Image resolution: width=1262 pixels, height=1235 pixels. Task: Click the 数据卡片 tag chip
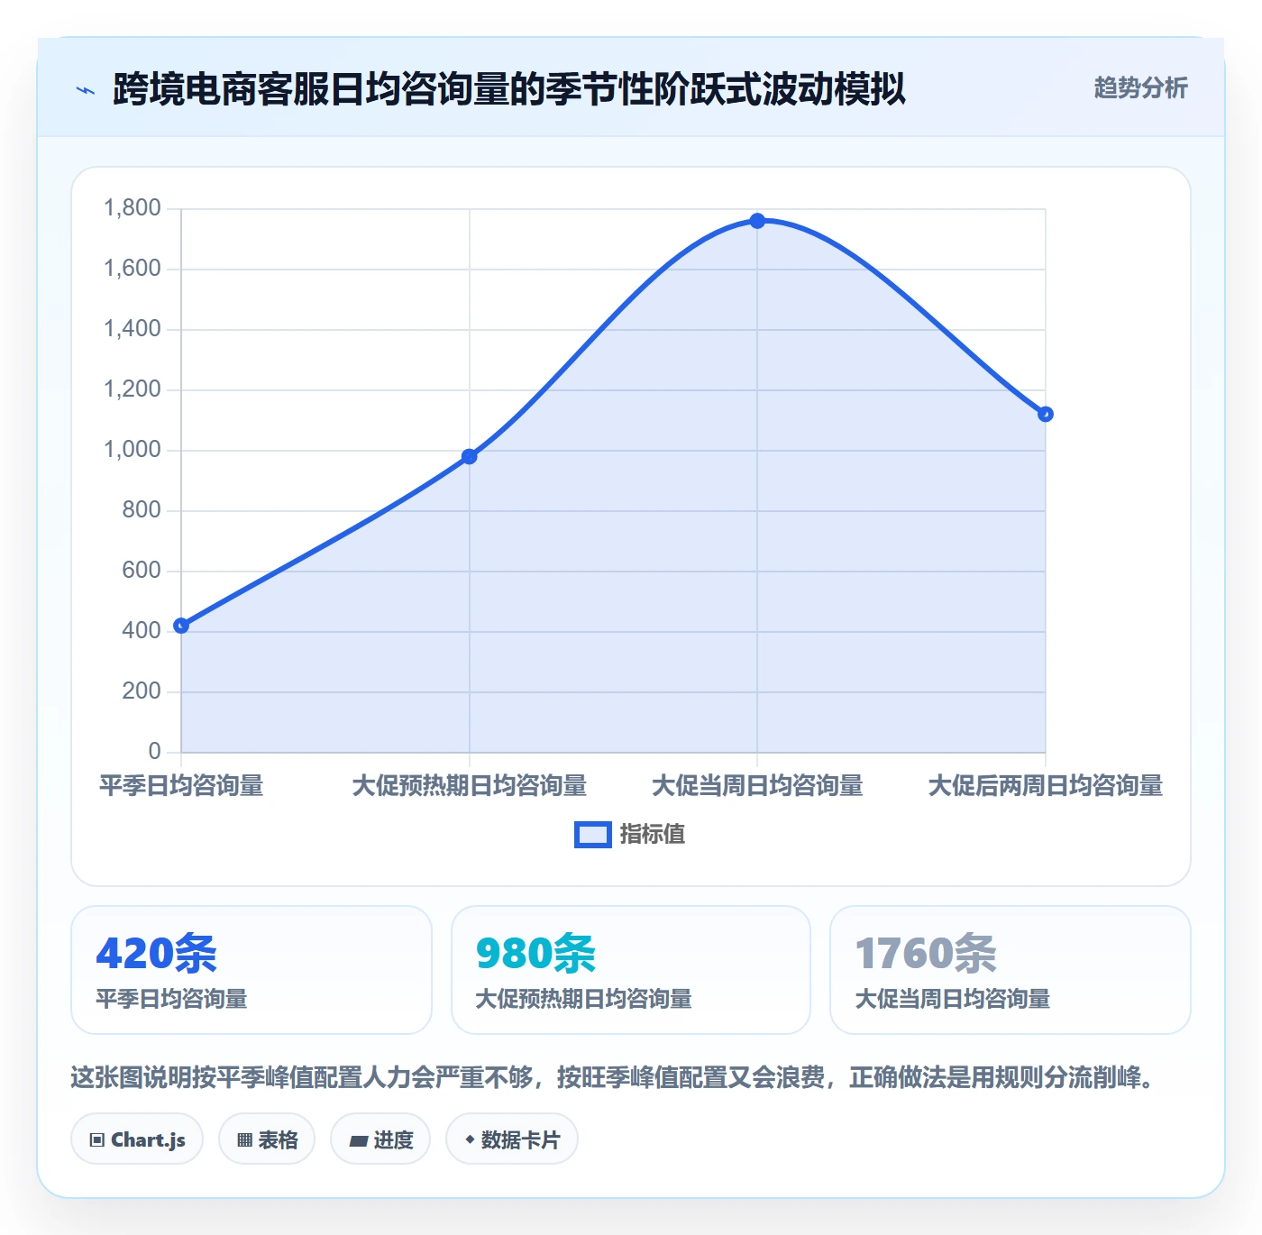coord(512,1139)
